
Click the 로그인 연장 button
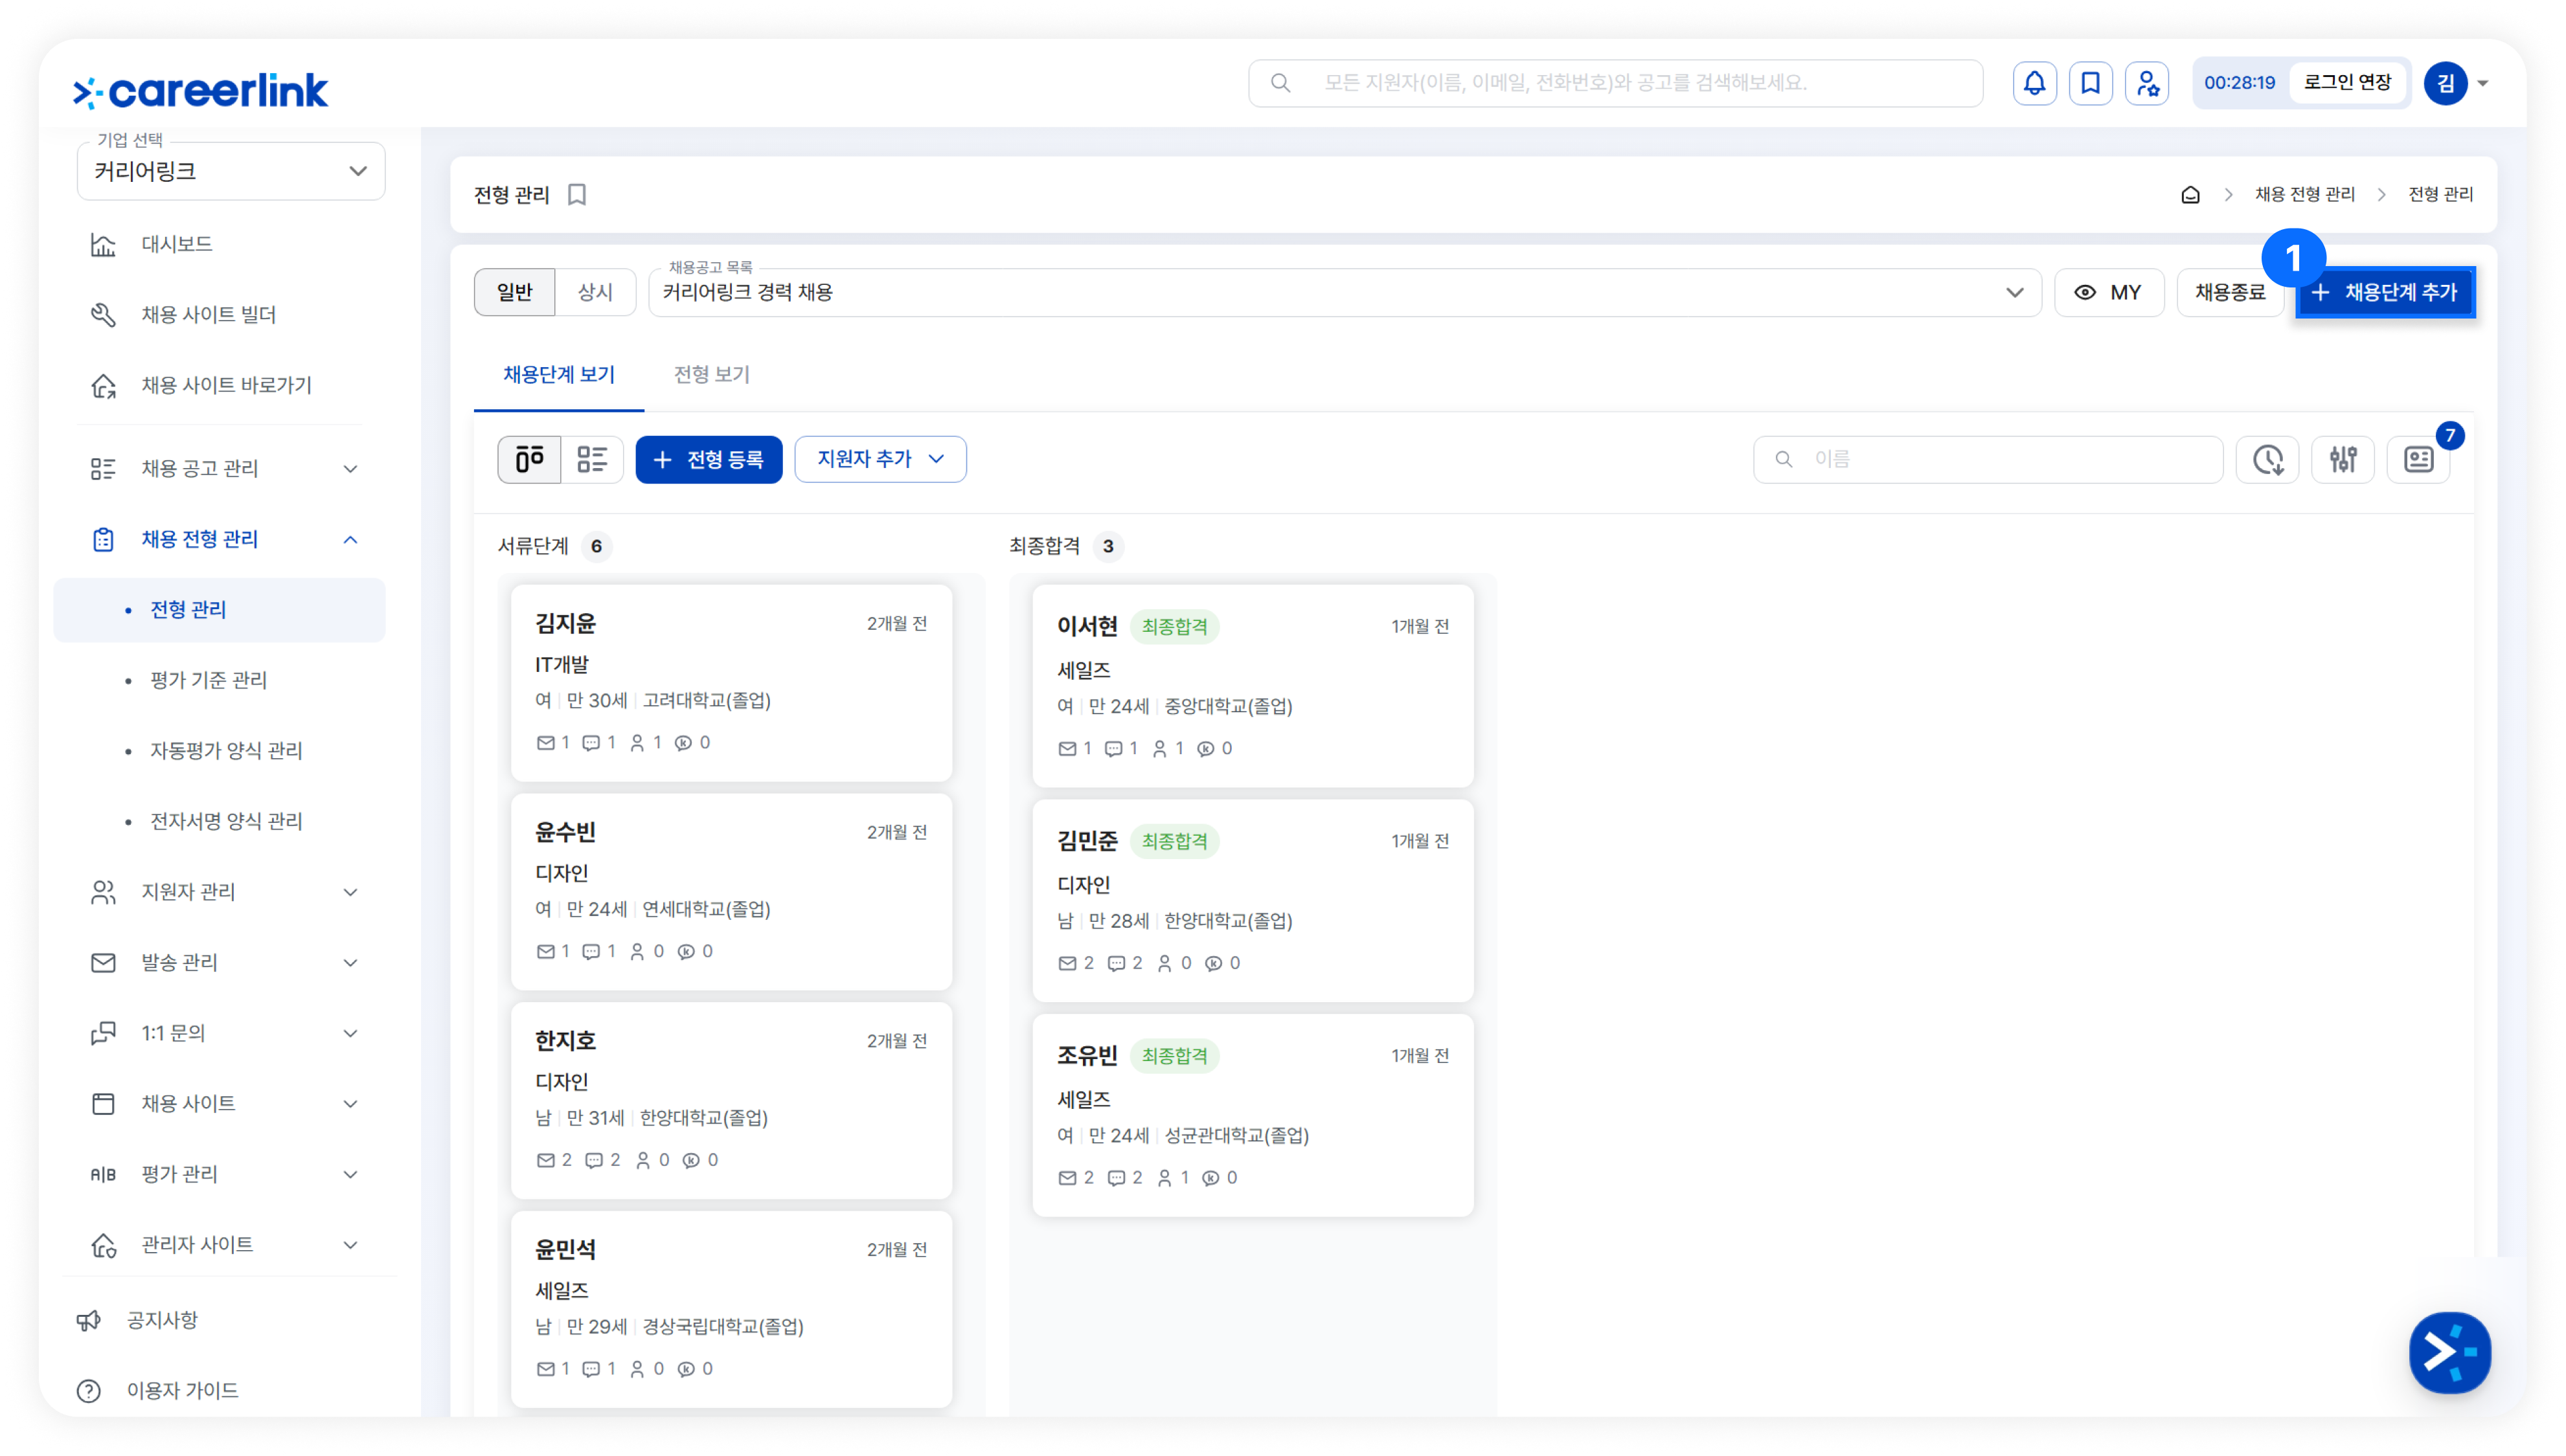pyautogui.click(x=2347, y=82)
